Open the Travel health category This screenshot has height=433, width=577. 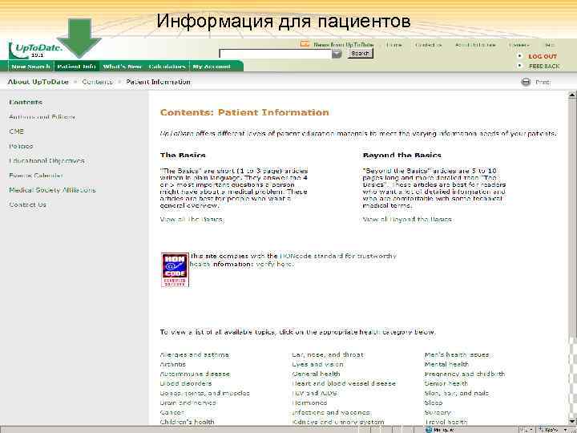(x=446, y=422)
